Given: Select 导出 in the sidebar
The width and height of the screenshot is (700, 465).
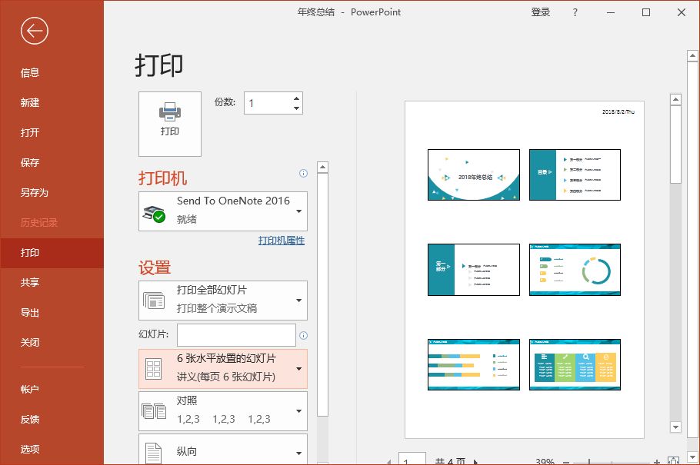Looking at the screenshot, I should tap(29, 312).
